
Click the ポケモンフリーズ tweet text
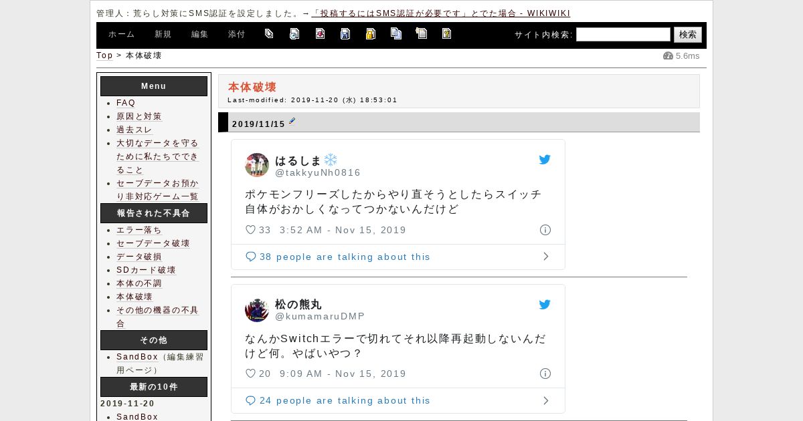(393, 202)
